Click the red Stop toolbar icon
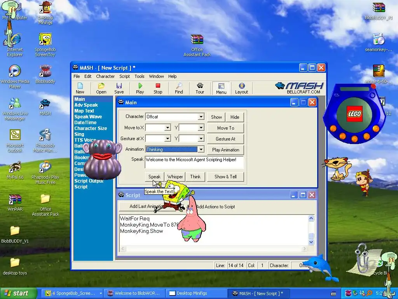The height and width of the screenshot is (299, 398). pyautogui.click(x=158, y=88)
